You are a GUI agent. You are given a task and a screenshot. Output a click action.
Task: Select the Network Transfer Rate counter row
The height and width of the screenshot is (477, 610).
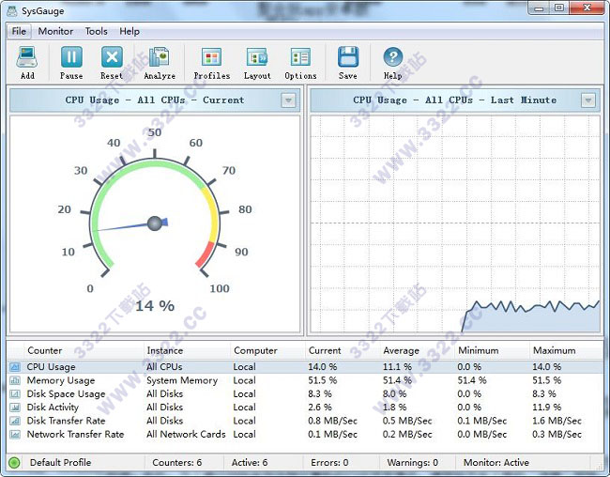(305, 434)
